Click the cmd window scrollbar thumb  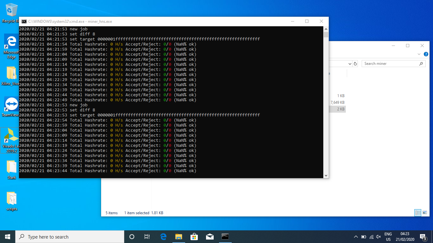(x=326, y=35)
